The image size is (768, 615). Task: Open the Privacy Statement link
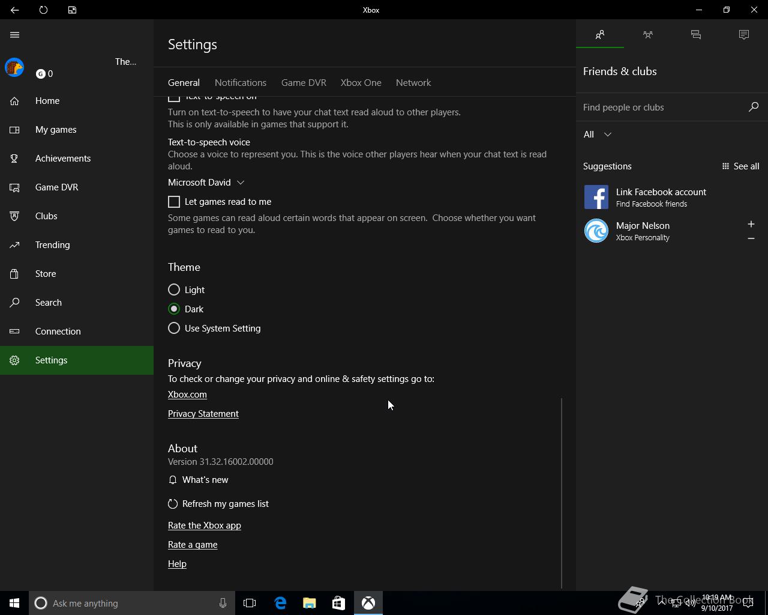pos(203,414)
